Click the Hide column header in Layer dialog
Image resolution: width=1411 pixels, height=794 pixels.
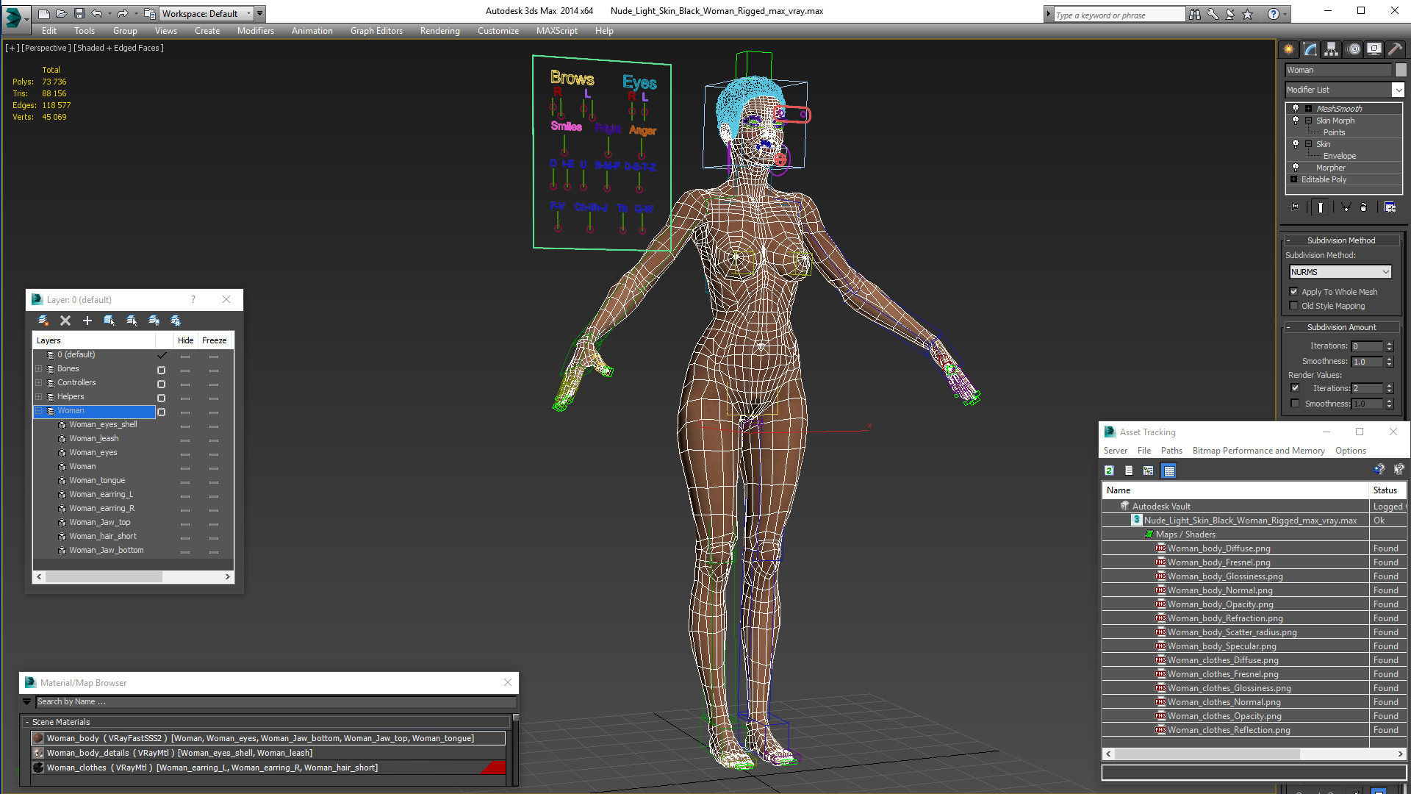(185, 340)
